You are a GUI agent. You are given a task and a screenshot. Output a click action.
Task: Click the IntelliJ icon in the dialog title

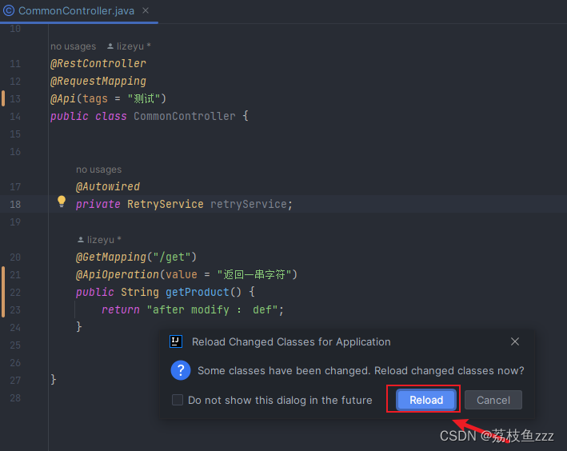[x=176, y=341]
